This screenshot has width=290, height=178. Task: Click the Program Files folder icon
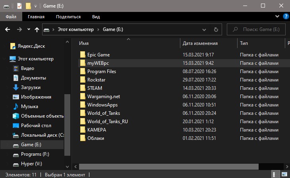pos(83,72)
